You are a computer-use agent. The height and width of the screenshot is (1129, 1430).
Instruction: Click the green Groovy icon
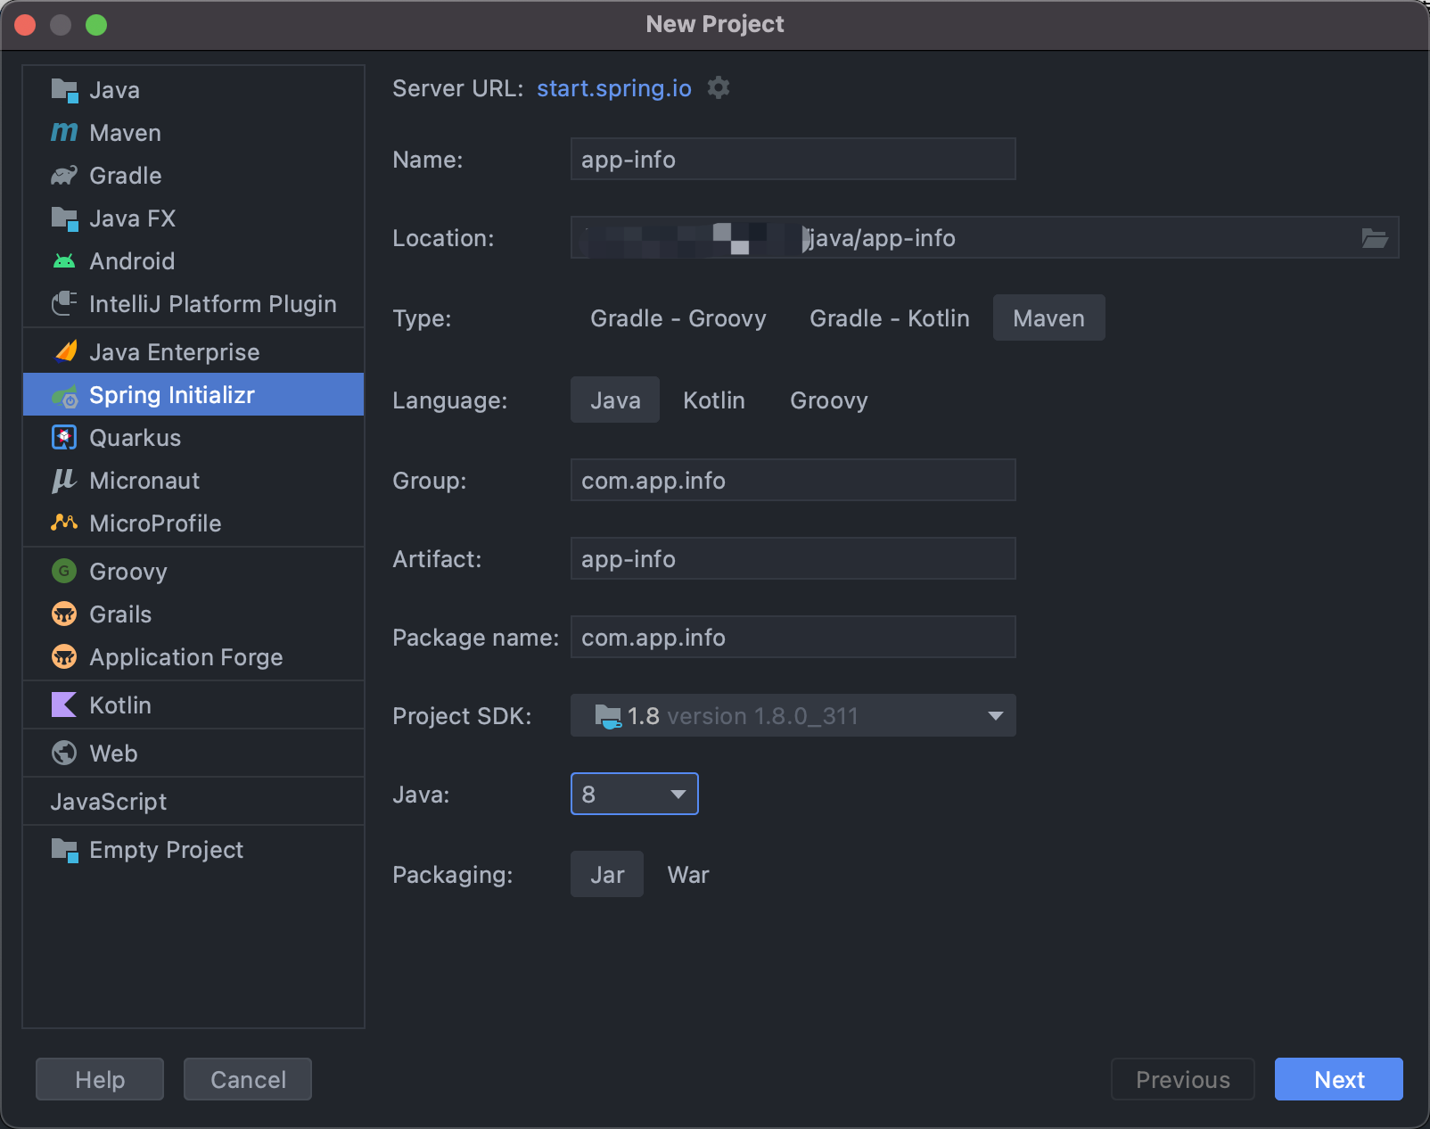click(x=64, y=572)
